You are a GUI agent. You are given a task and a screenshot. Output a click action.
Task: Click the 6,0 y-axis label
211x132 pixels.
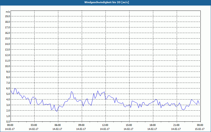point(8,88)
